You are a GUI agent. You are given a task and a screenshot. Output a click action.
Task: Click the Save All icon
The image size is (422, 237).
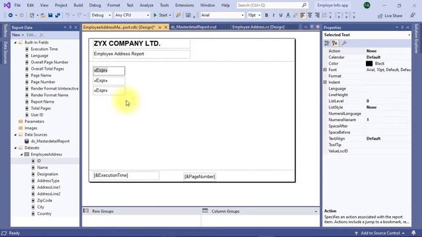pos(57,15)
